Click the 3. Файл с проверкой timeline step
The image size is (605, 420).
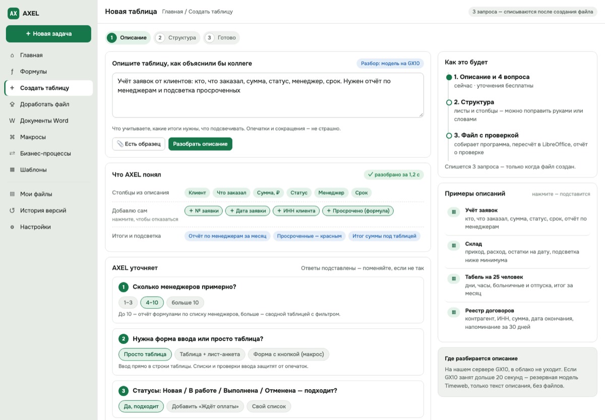(x=517, y=144)
